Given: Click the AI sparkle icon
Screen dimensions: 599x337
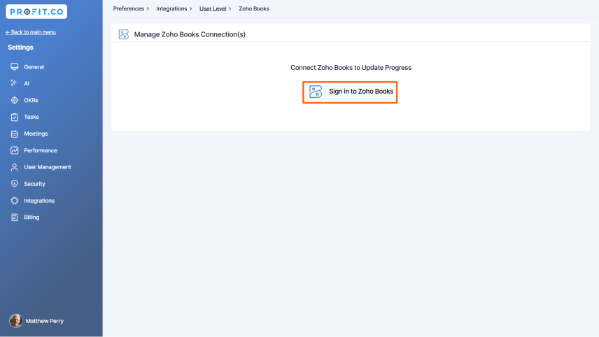Looking at the screenshot, I should coord(14,83).
